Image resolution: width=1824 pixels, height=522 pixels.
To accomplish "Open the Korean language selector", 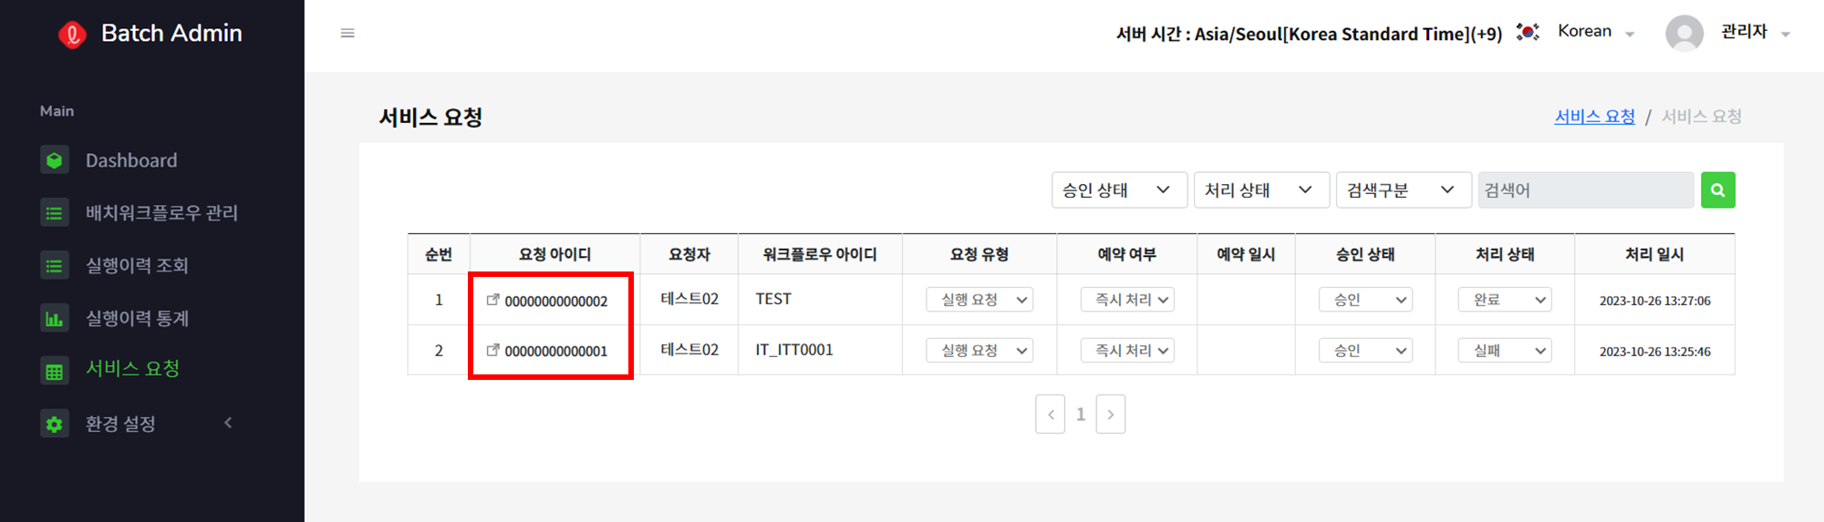I will coord(1596,32).
